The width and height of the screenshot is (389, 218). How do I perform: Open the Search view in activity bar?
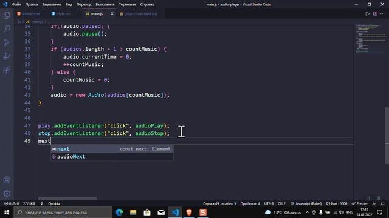(7, 28)
